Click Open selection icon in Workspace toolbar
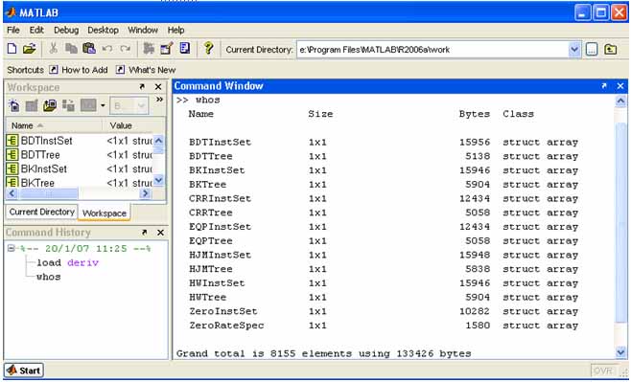This screenshot has width=631, height=382. [32, 105]
